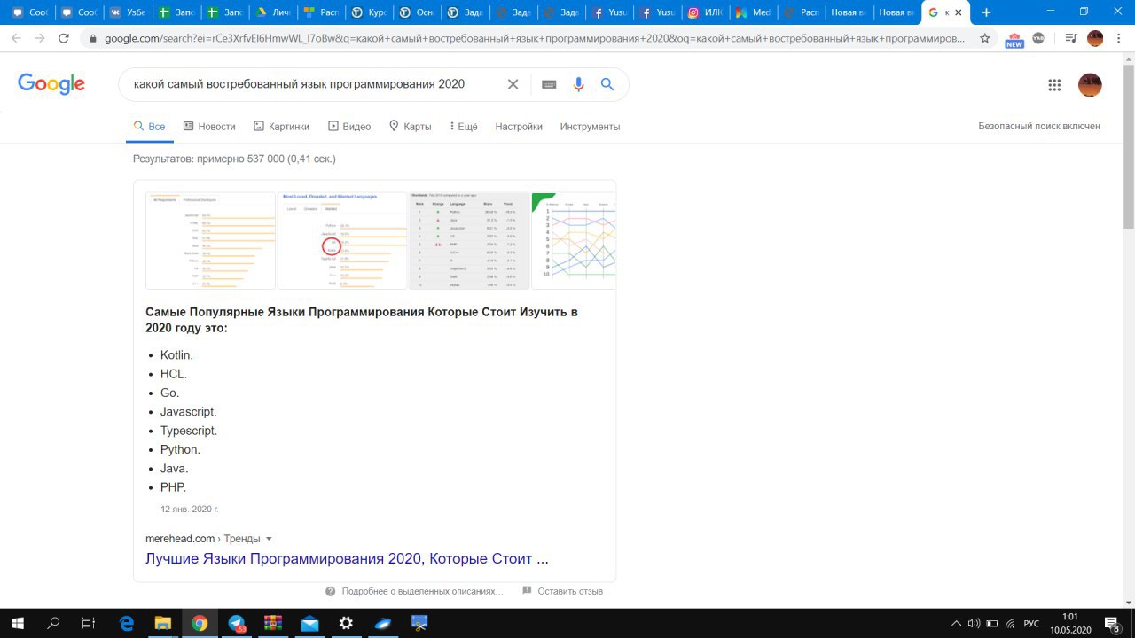Open a new browser tab with plus

point(986,12)
